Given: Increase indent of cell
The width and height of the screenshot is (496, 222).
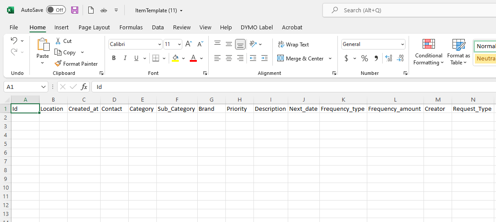Looking at the screenshot, I should [264, 58].
